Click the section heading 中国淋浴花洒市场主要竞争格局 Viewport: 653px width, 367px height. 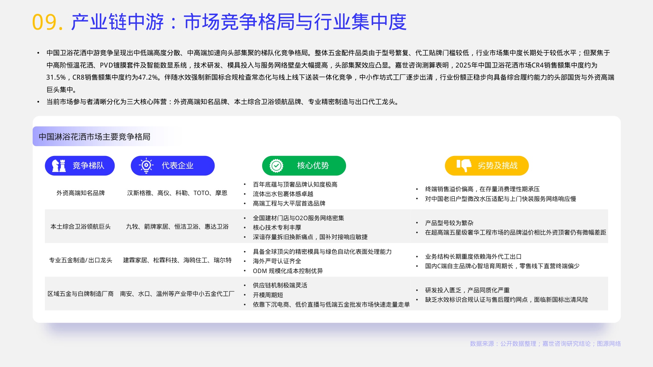pyautogui.click(x=94, y=137)
